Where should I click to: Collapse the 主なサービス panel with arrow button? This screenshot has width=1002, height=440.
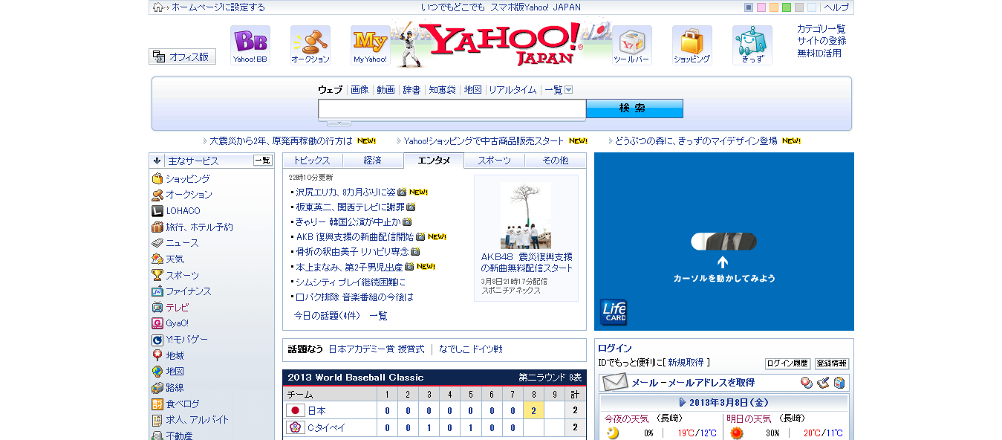(x=157, y=161)
